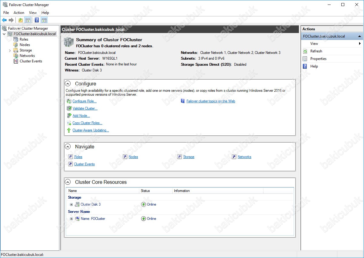Viewport: 364px width, 258px height.
Task: Open the File menu
Action: click(x=6, y=13)
